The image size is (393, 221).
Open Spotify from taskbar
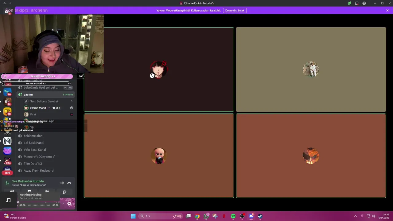click(x=233, y=216)
